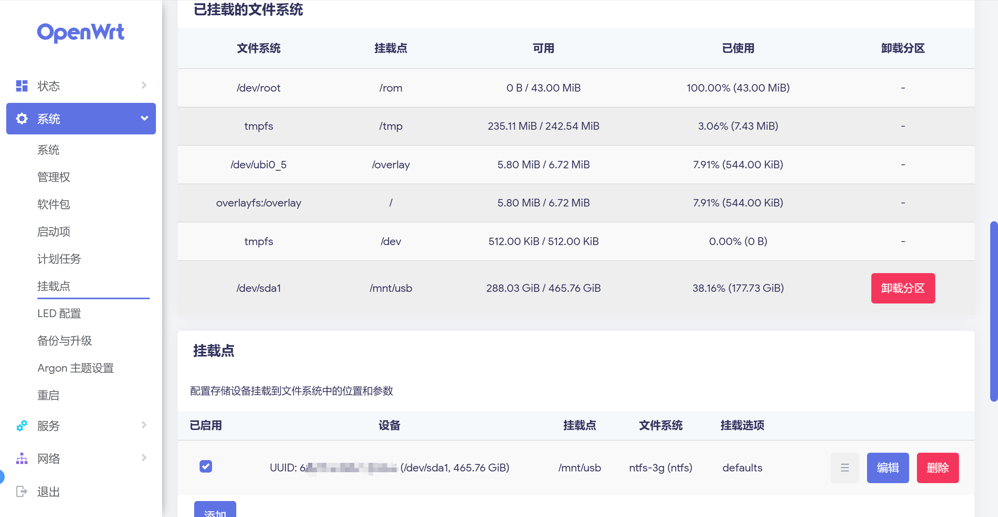Expand the 状态 menu chevron
Viewport: 998px width, 517px height.
pos(144,85)
